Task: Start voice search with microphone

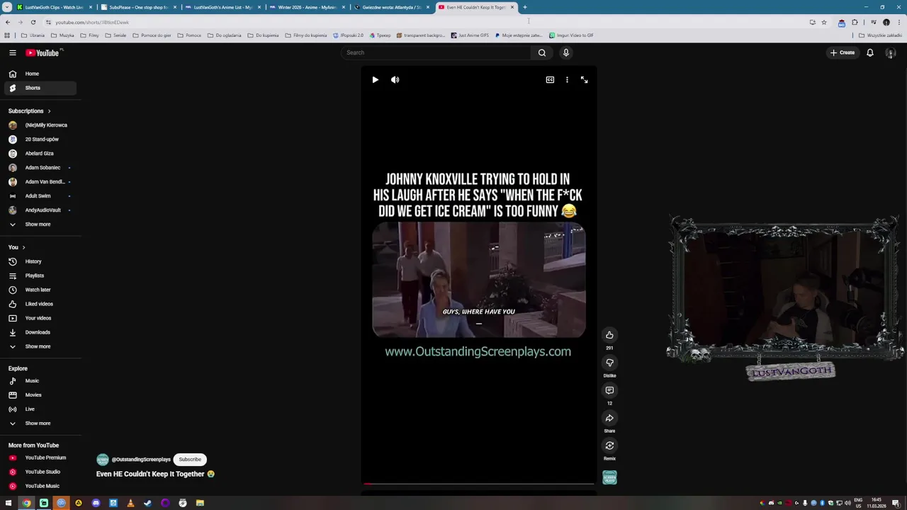Action: tap(565, 52)
